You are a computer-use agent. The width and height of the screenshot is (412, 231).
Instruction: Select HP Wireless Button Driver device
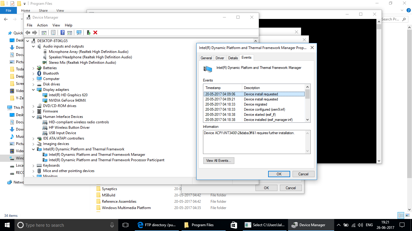point(69,128)
